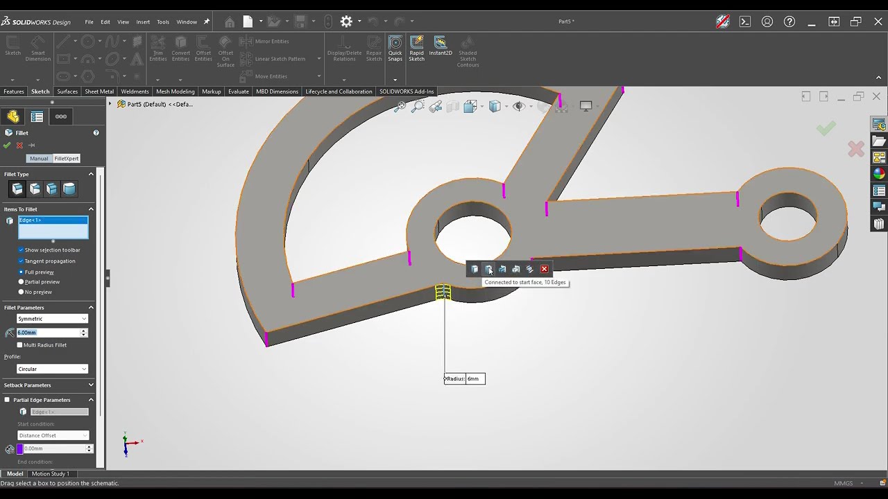
Task: Open the View Orientation icon
Action: (x=470, y=107)
